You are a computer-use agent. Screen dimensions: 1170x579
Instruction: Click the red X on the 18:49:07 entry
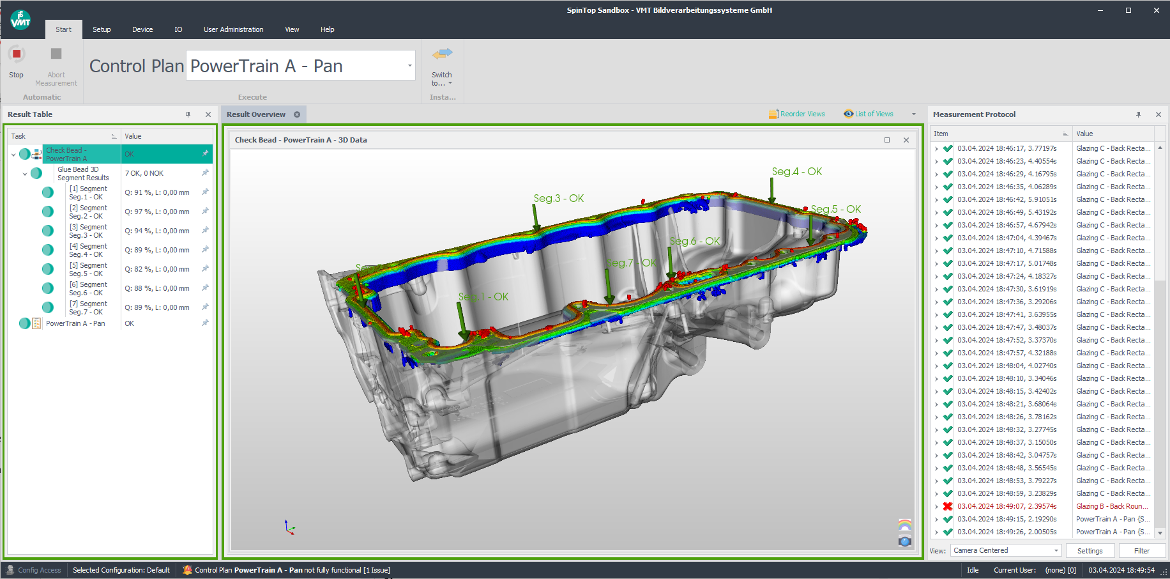[x=948, y=506]
